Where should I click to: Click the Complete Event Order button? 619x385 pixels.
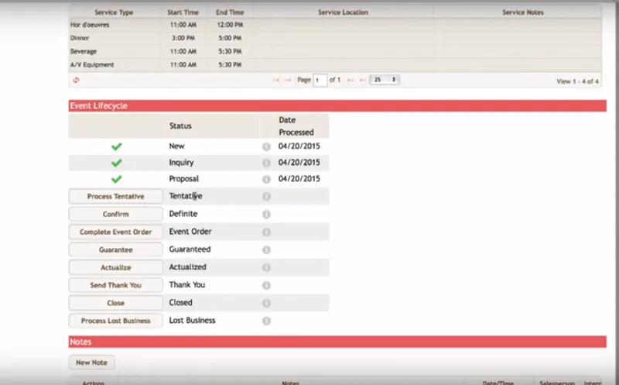[x=115, y=232]
